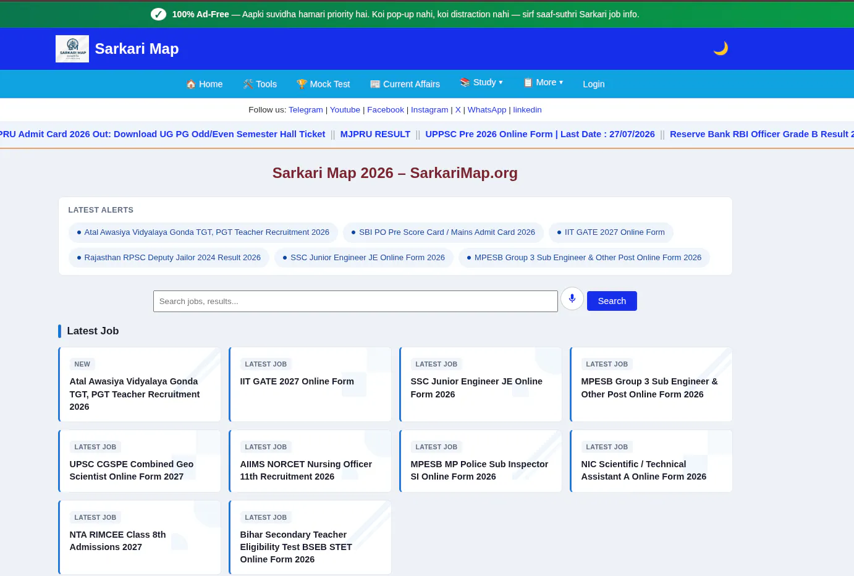Open Atal Awasiya Vidyalaya Gonda job card

pyautogui.click(x=140, y=384)
